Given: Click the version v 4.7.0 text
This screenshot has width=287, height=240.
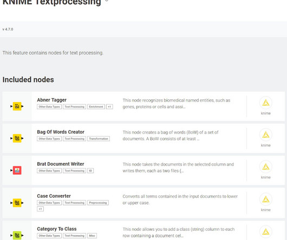Looking at the screenshot, I should [8, 29].
